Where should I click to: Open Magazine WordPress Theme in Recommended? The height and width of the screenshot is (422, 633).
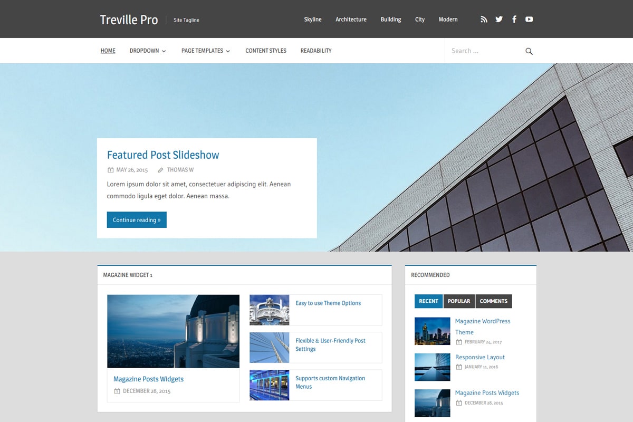[x=483, y=327]
